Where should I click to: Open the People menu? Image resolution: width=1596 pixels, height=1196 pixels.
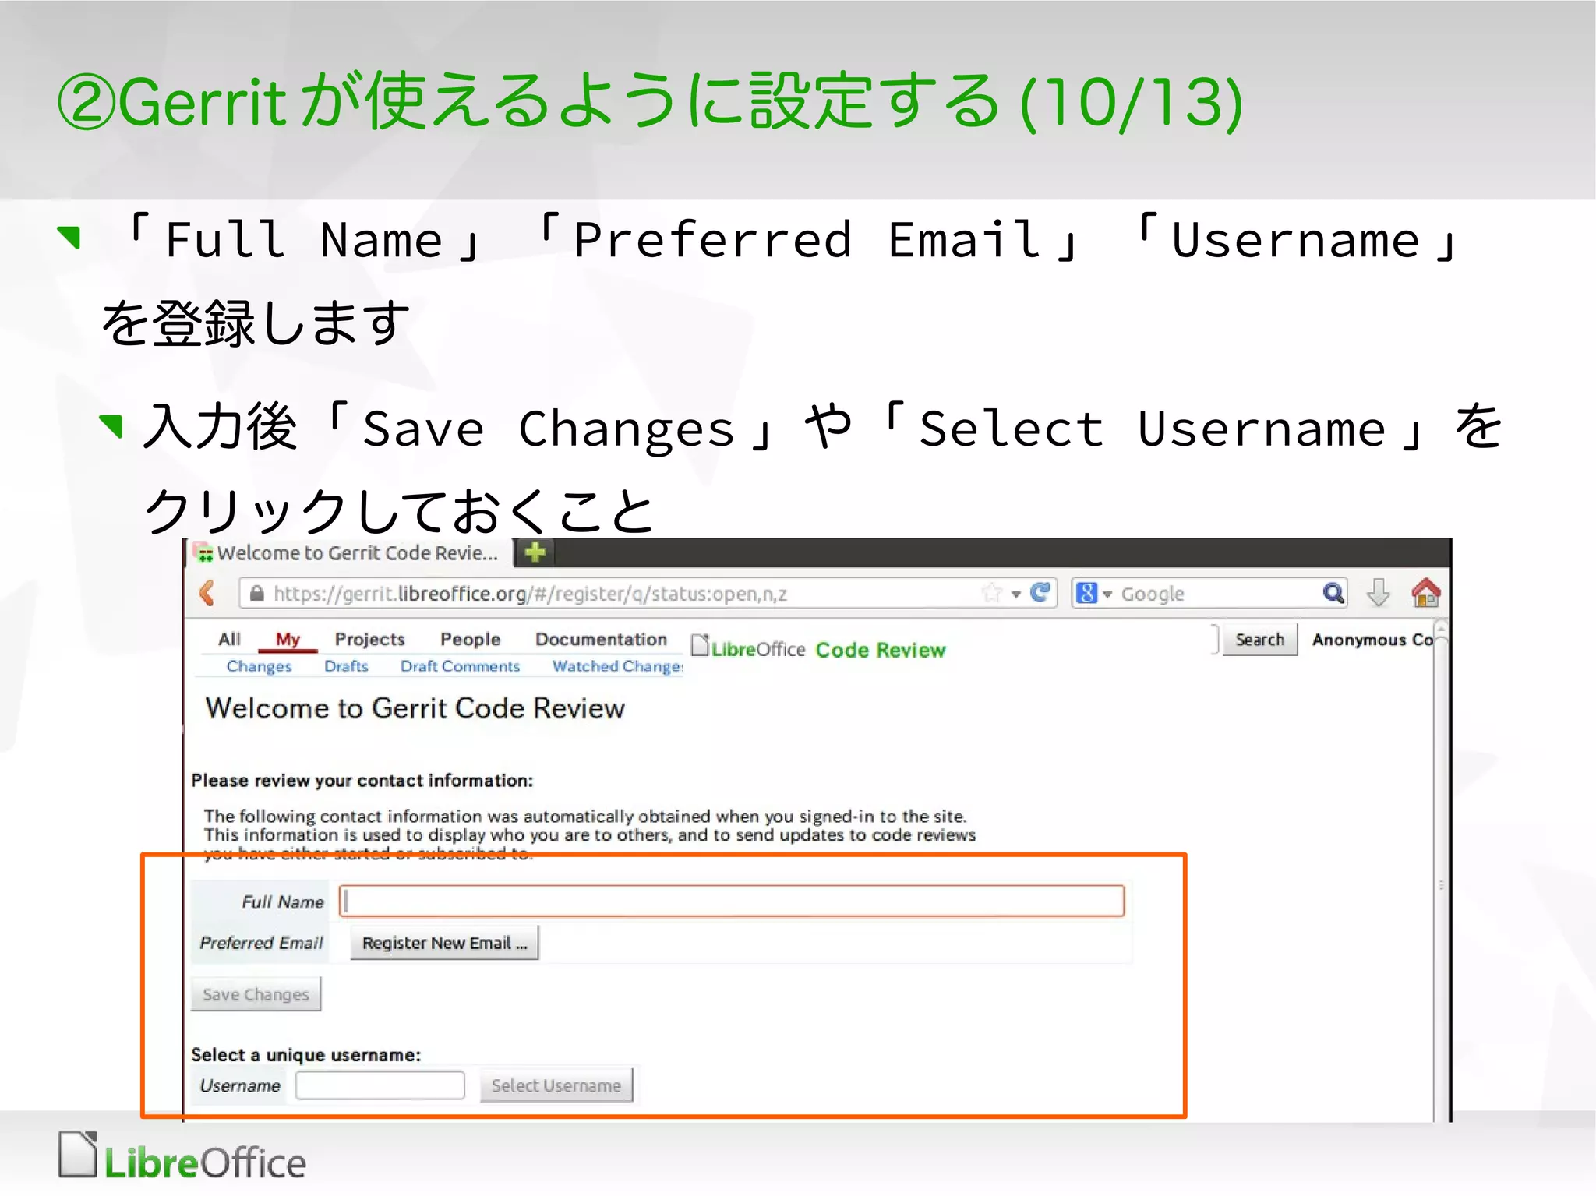[x=470, y=639]
